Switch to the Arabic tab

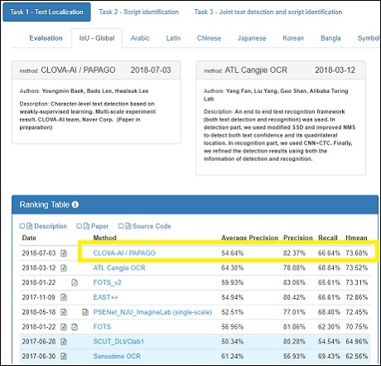pos(140,38)
